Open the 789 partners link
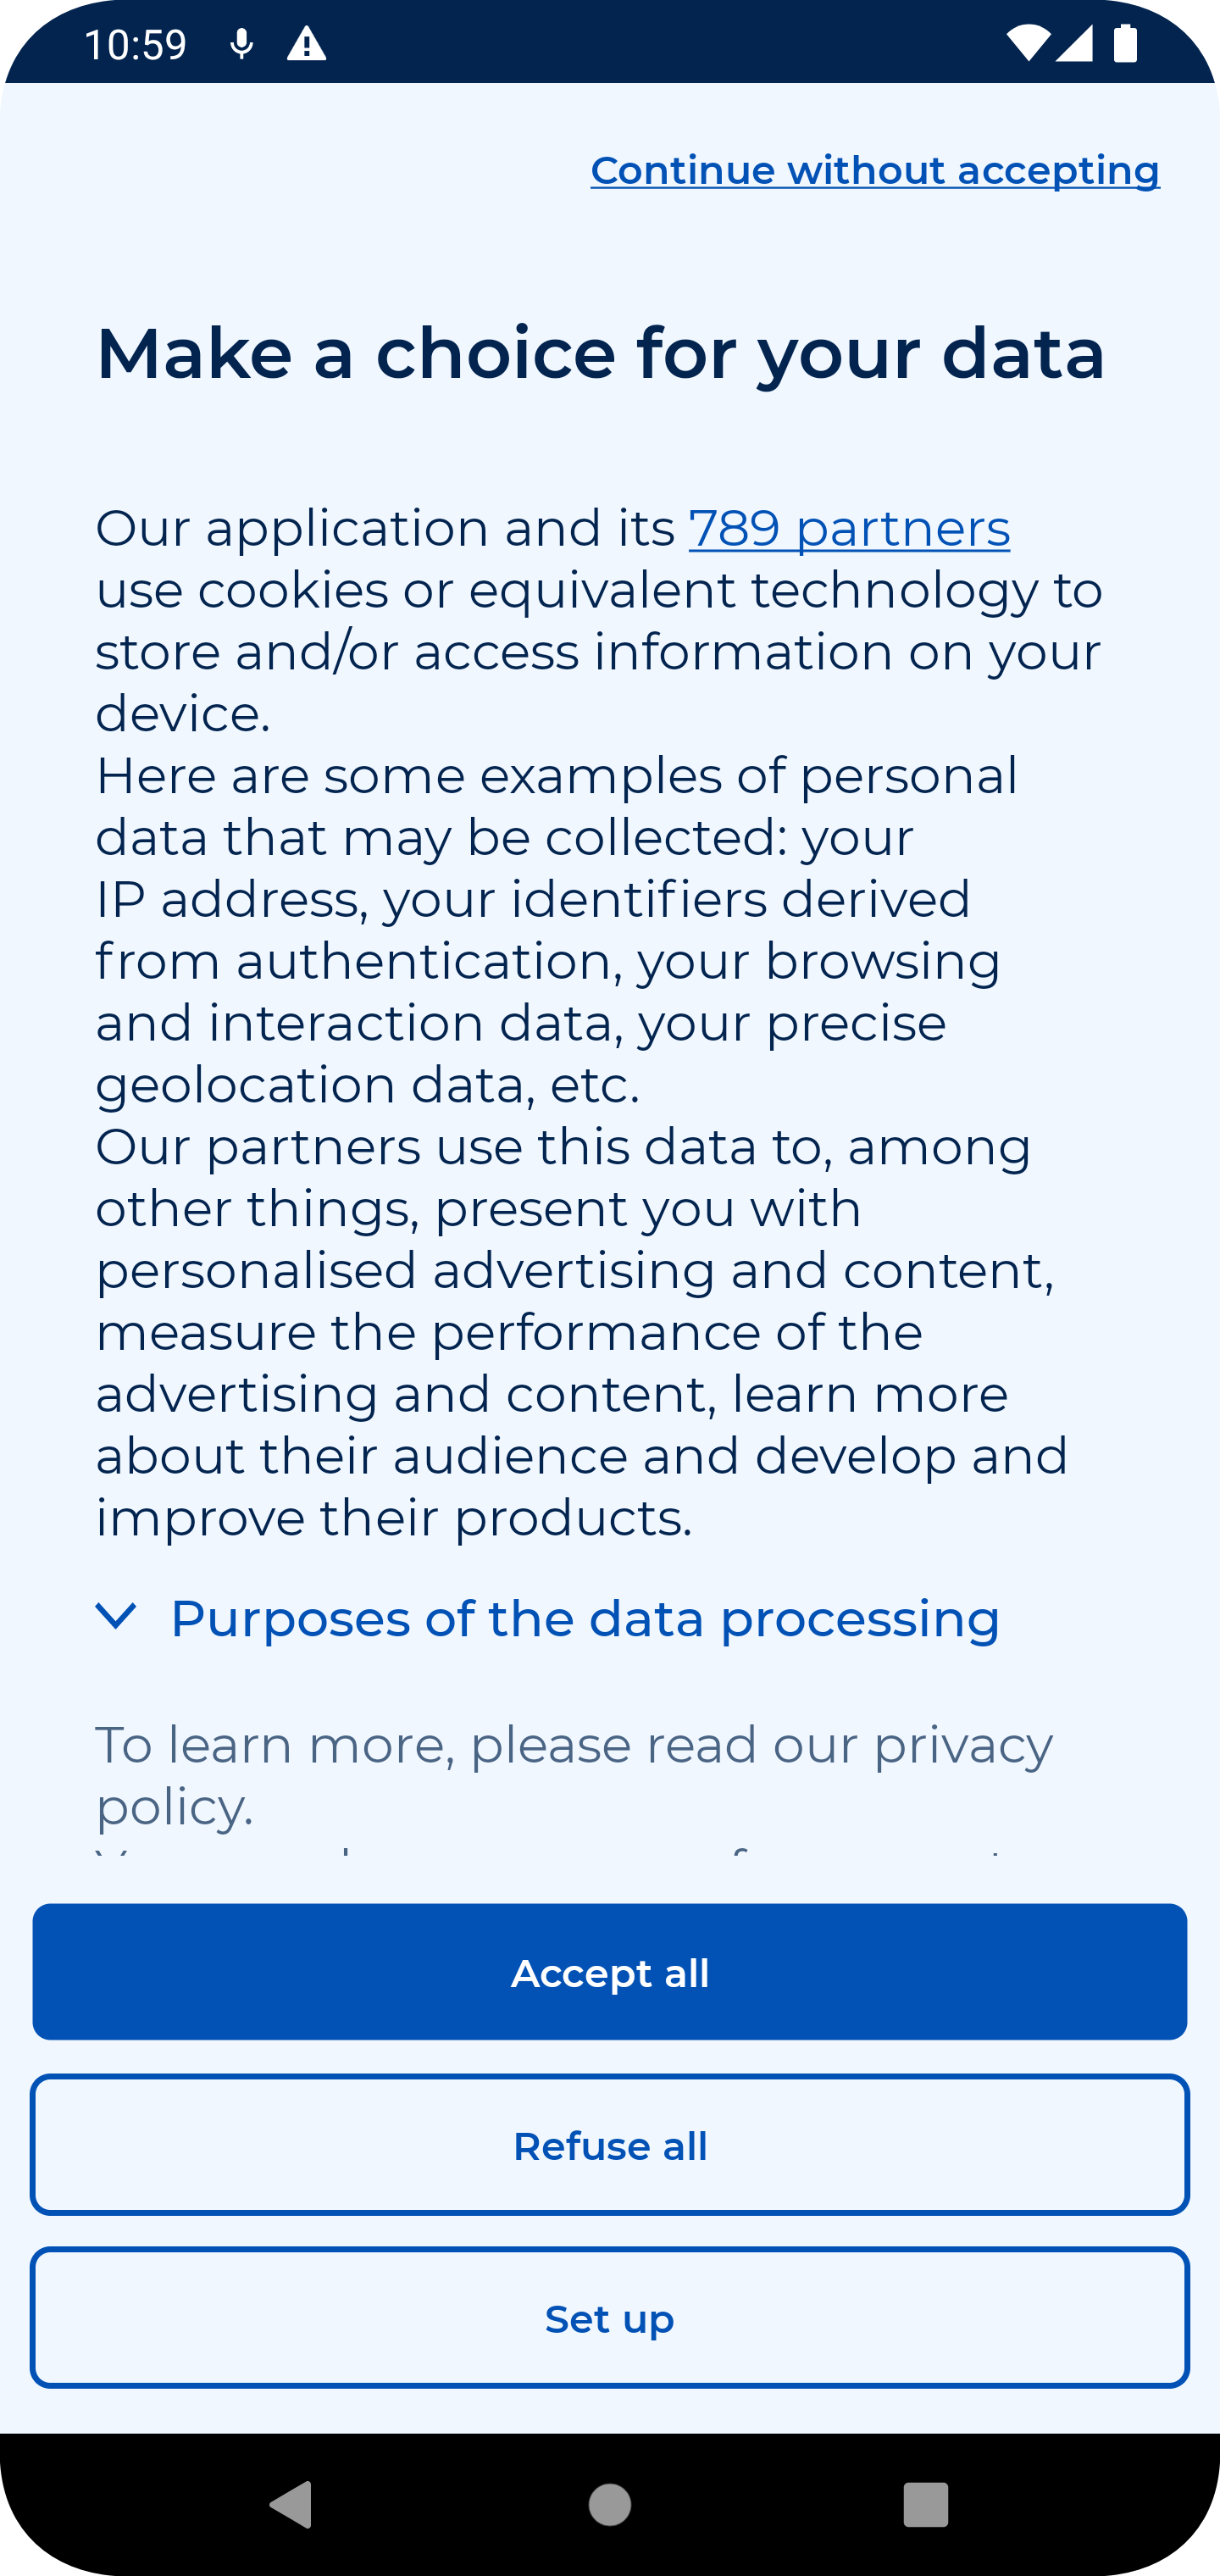 (x=849, y=528)
